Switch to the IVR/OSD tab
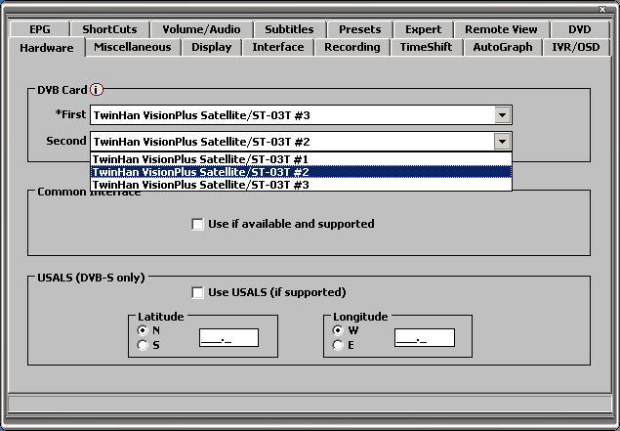This screenshot has height=431, width=620. pos(576,47)
